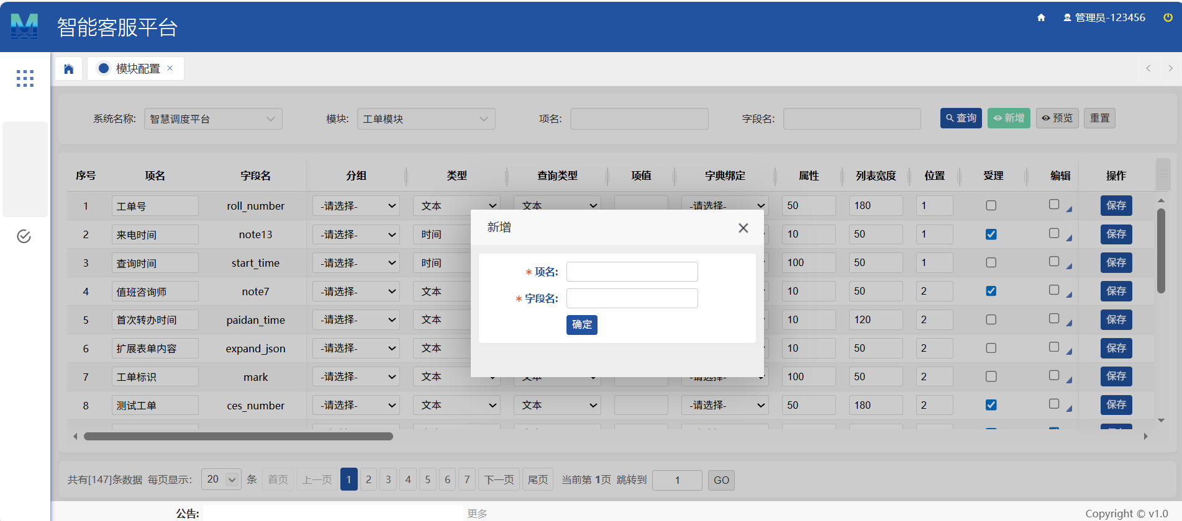Open 类型 dropdown for 测试工单 row
This screenshot has height=521, width=1182.
457,405
